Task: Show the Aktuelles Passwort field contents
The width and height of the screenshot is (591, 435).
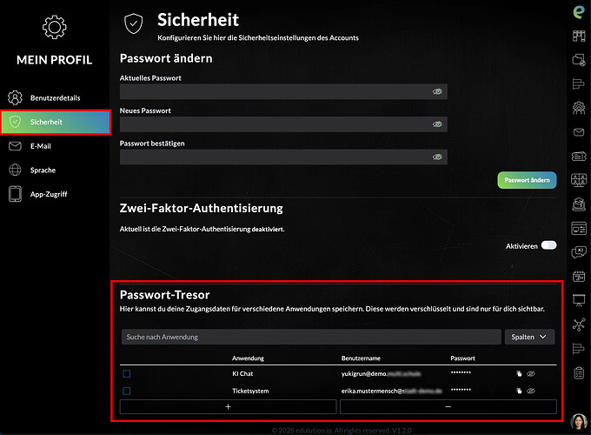Action: (437, 91)
